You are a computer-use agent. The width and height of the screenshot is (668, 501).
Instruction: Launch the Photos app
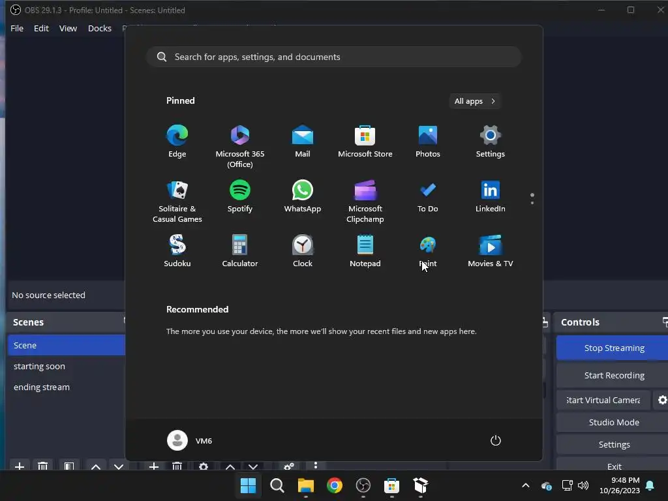[x=428, y=142]
